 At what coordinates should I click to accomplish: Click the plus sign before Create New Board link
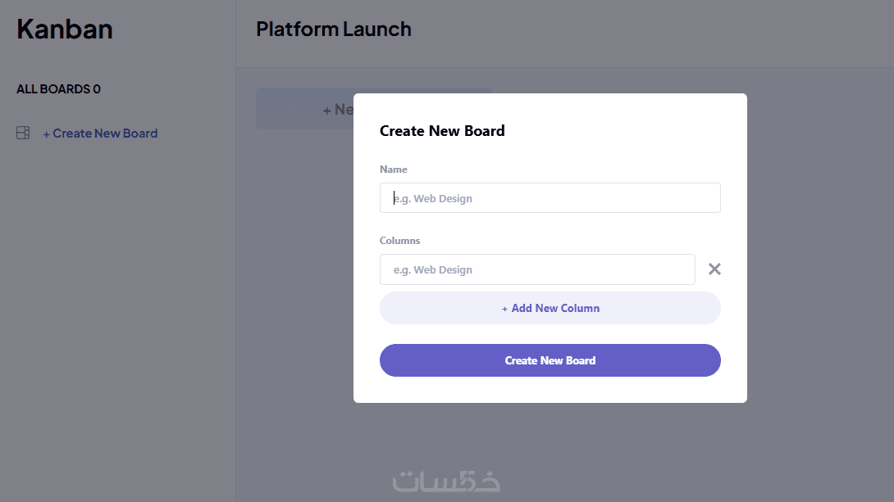click(47, 133)
